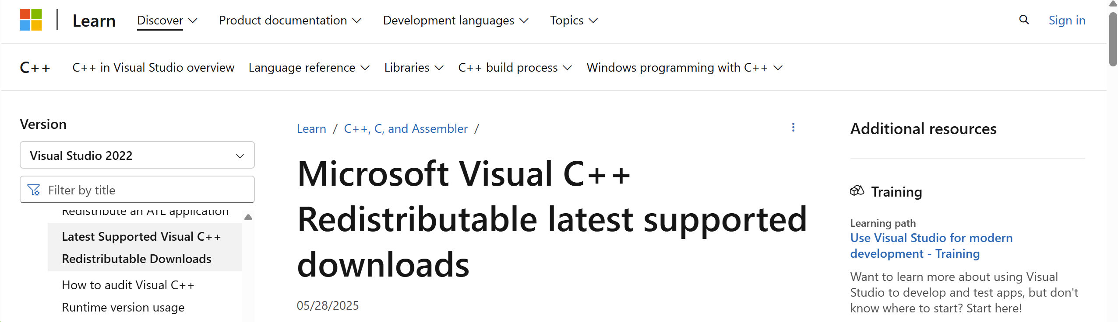This screenshot has width=1118, height=322.
Task: Open the Libraries menu
Action: [x=414, y=68]
